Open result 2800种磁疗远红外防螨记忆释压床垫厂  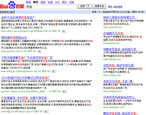26,78
